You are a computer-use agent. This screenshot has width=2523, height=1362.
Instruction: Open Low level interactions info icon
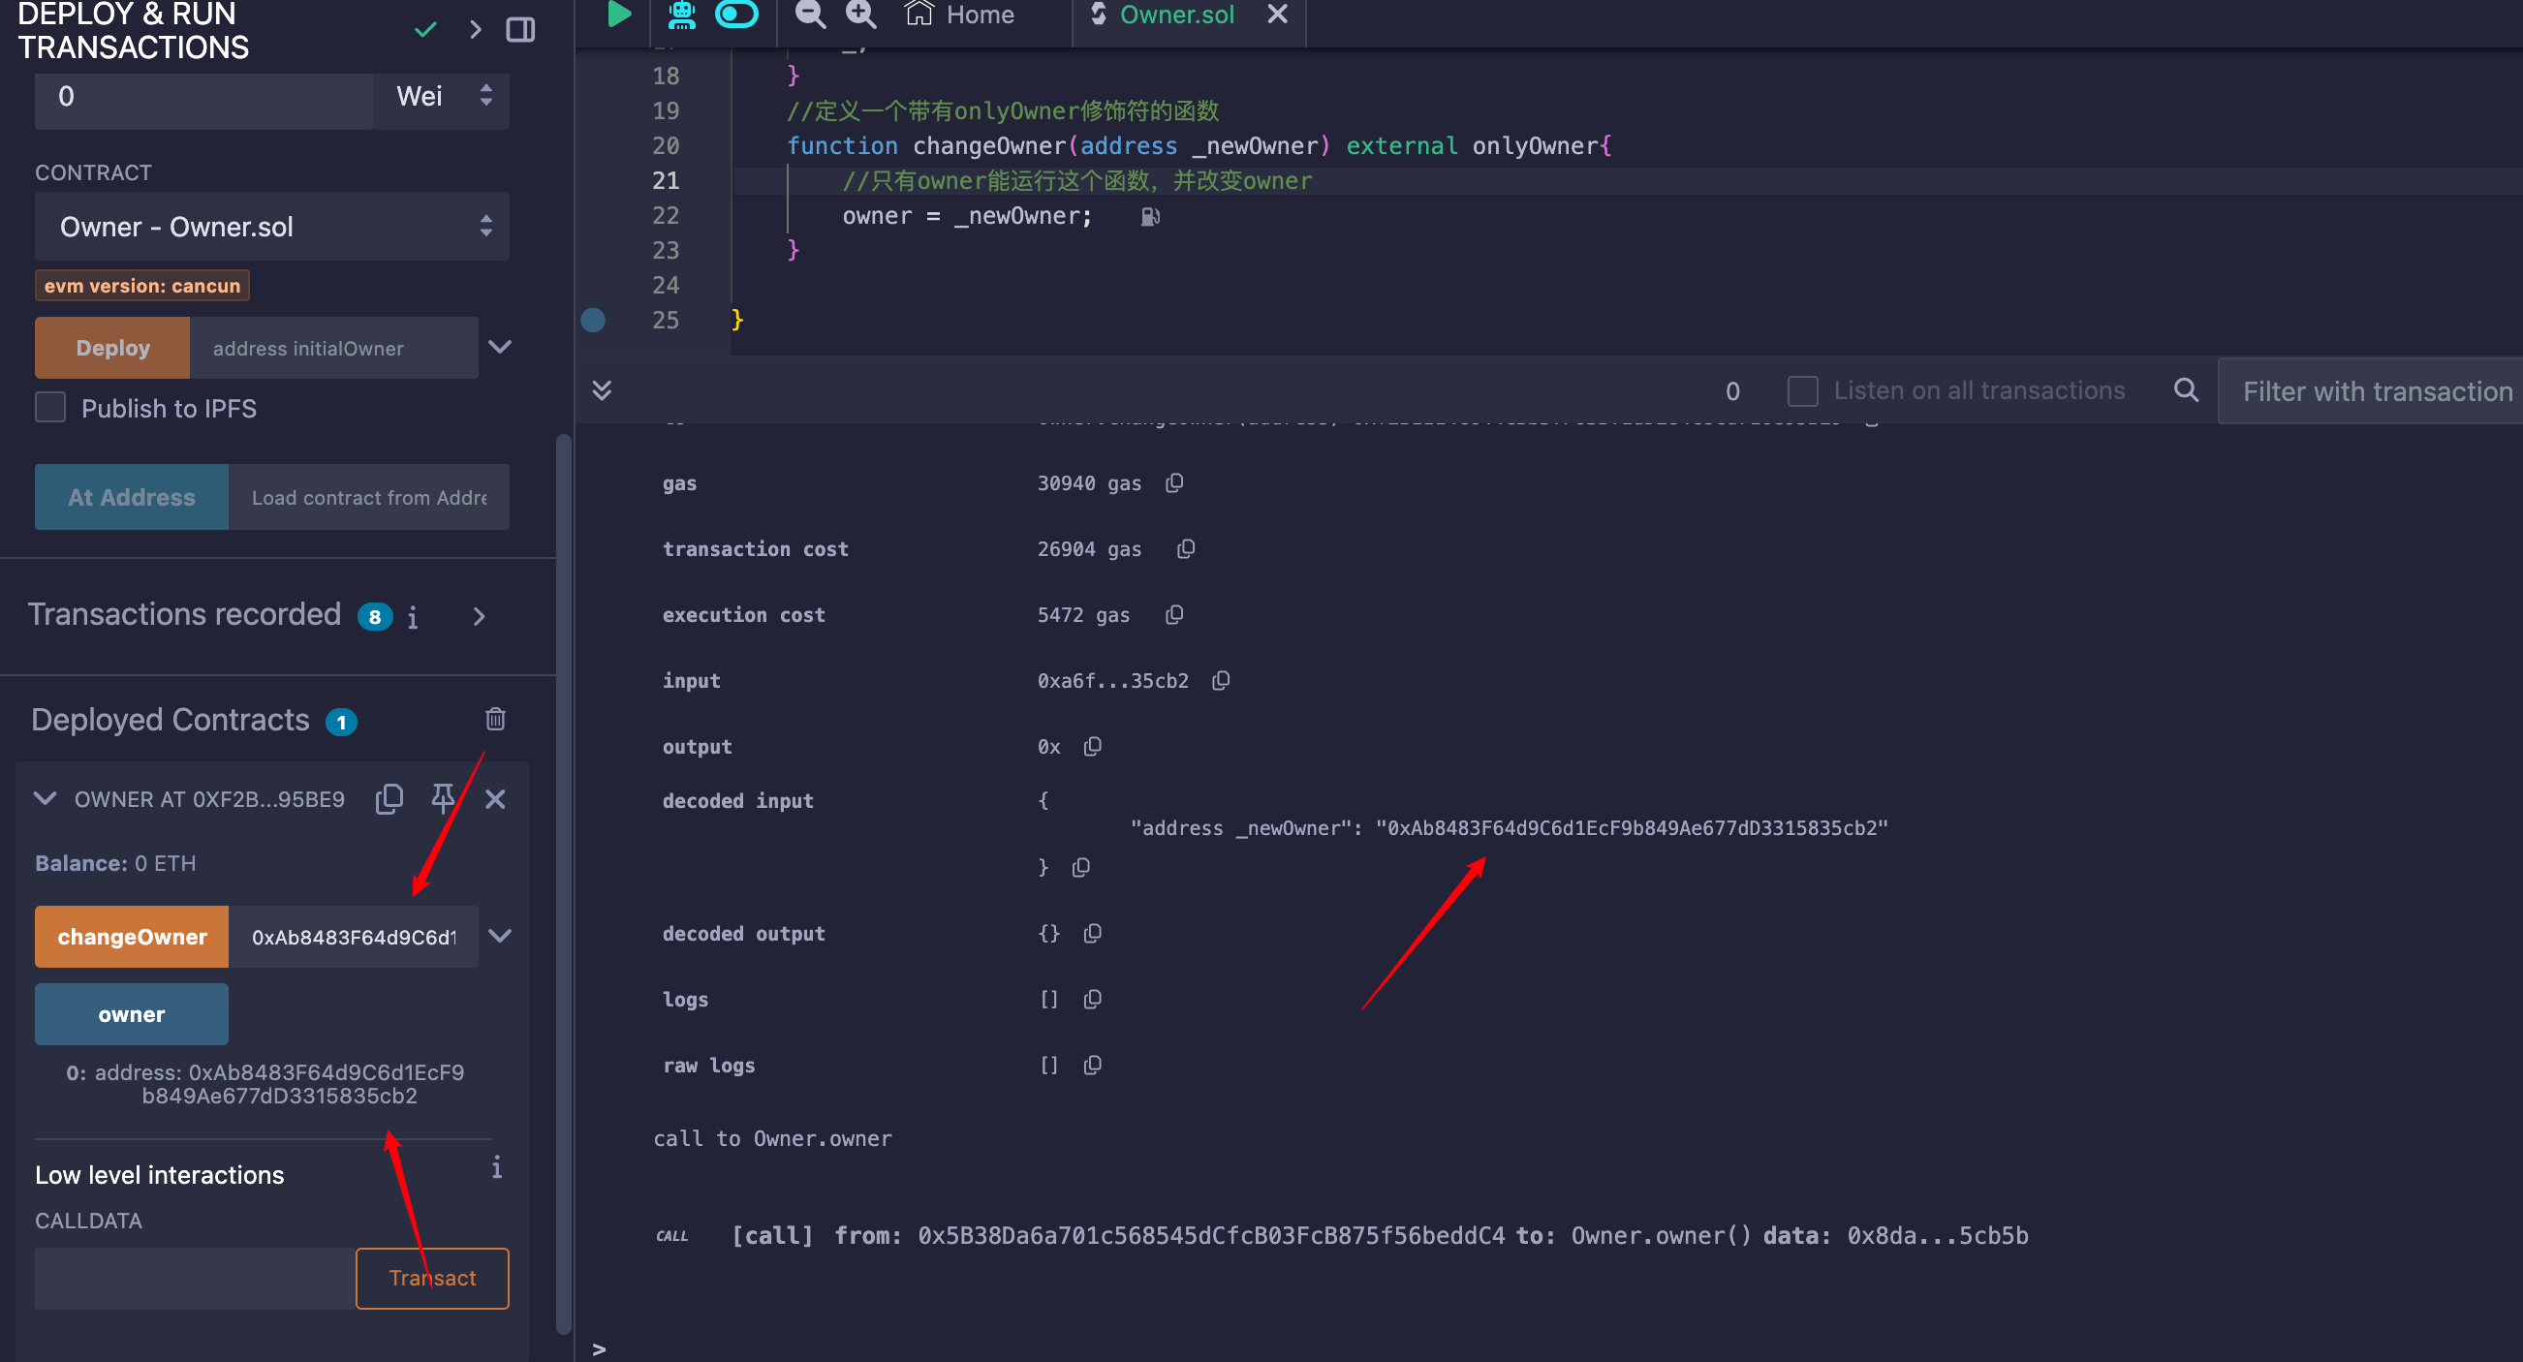(498, 1167)
